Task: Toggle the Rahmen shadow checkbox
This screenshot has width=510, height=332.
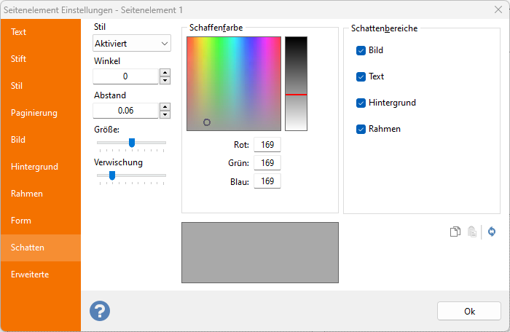Action: 361,130
